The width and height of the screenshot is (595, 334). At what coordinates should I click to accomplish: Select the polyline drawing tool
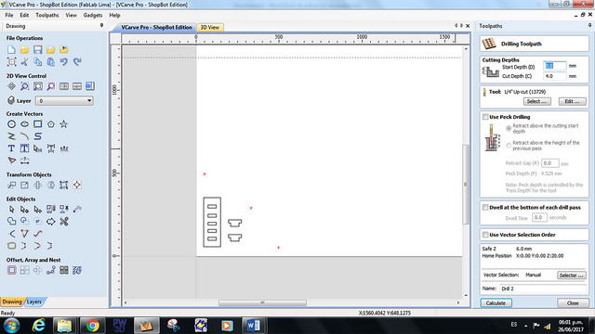tap(12, 136)
